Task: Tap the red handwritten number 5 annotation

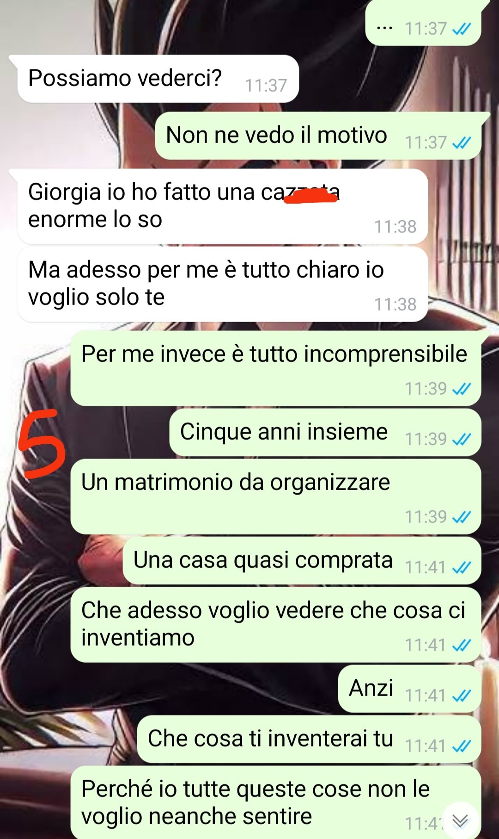Action: point(41,443)
